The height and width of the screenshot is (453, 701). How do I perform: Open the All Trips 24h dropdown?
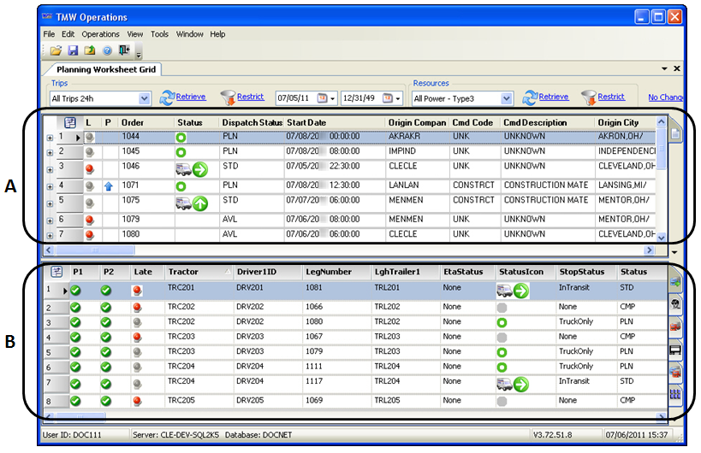click(x=144, y=99)
